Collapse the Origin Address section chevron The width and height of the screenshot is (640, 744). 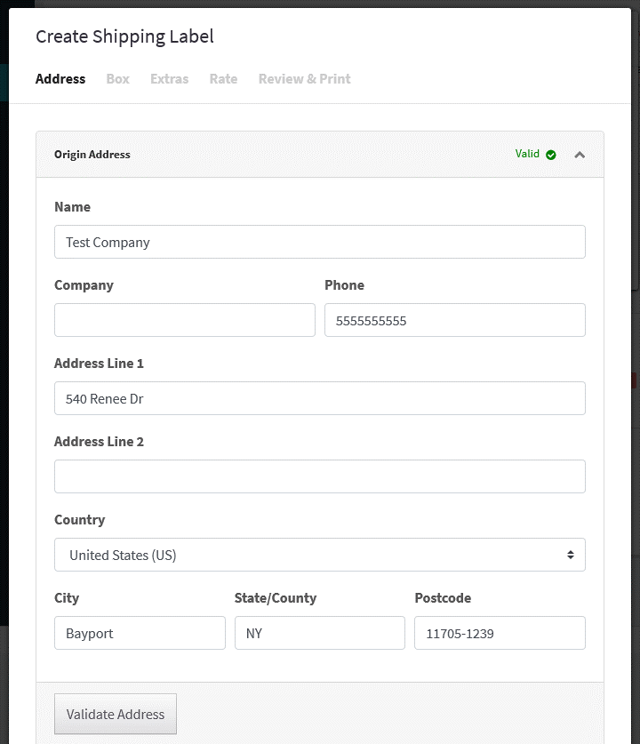[580, 155]
